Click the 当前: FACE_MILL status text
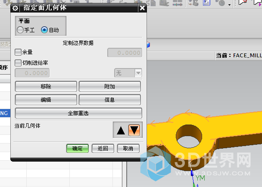This screenshot has width=262, height=187. [239, 56]
